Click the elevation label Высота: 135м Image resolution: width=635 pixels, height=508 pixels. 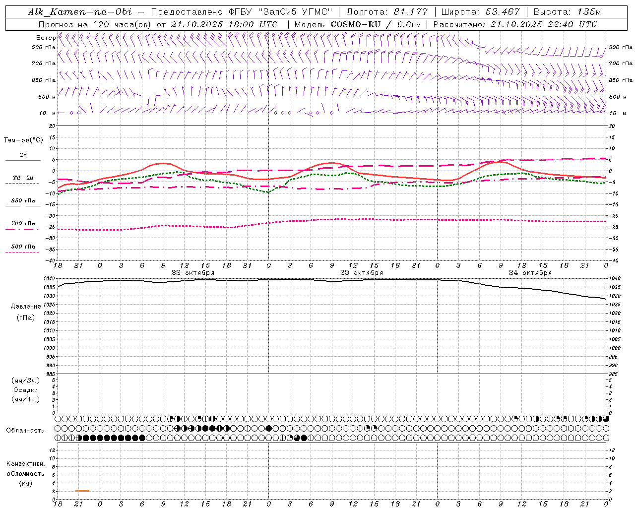pyautogui.click(x=567, y=12)
